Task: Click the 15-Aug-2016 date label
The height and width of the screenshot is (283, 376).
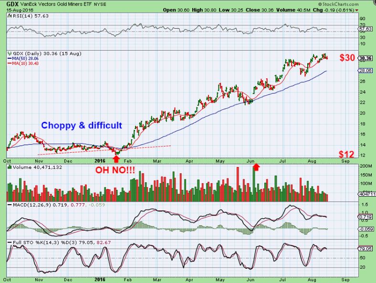Action: click(20, 10)
